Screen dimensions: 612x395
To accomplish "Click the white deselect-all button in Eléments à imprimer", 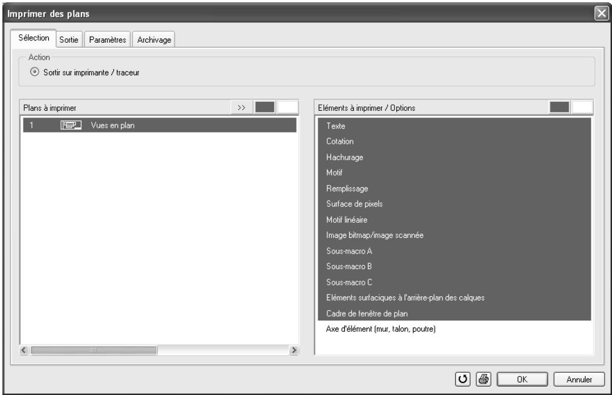I will point(582,107).
